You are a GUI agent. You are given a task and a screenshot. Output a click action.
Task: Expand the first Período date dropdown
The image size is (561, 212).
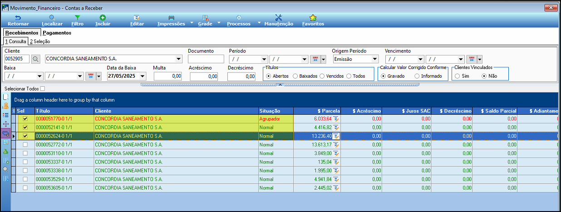pyautogui.click(x=264, y=59)
